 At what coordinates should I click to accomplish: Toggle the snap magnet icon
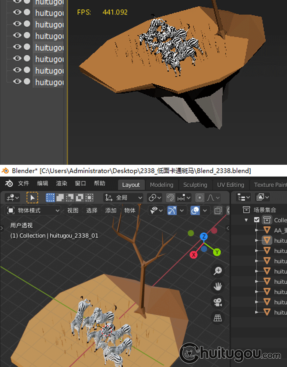(170, 198)
